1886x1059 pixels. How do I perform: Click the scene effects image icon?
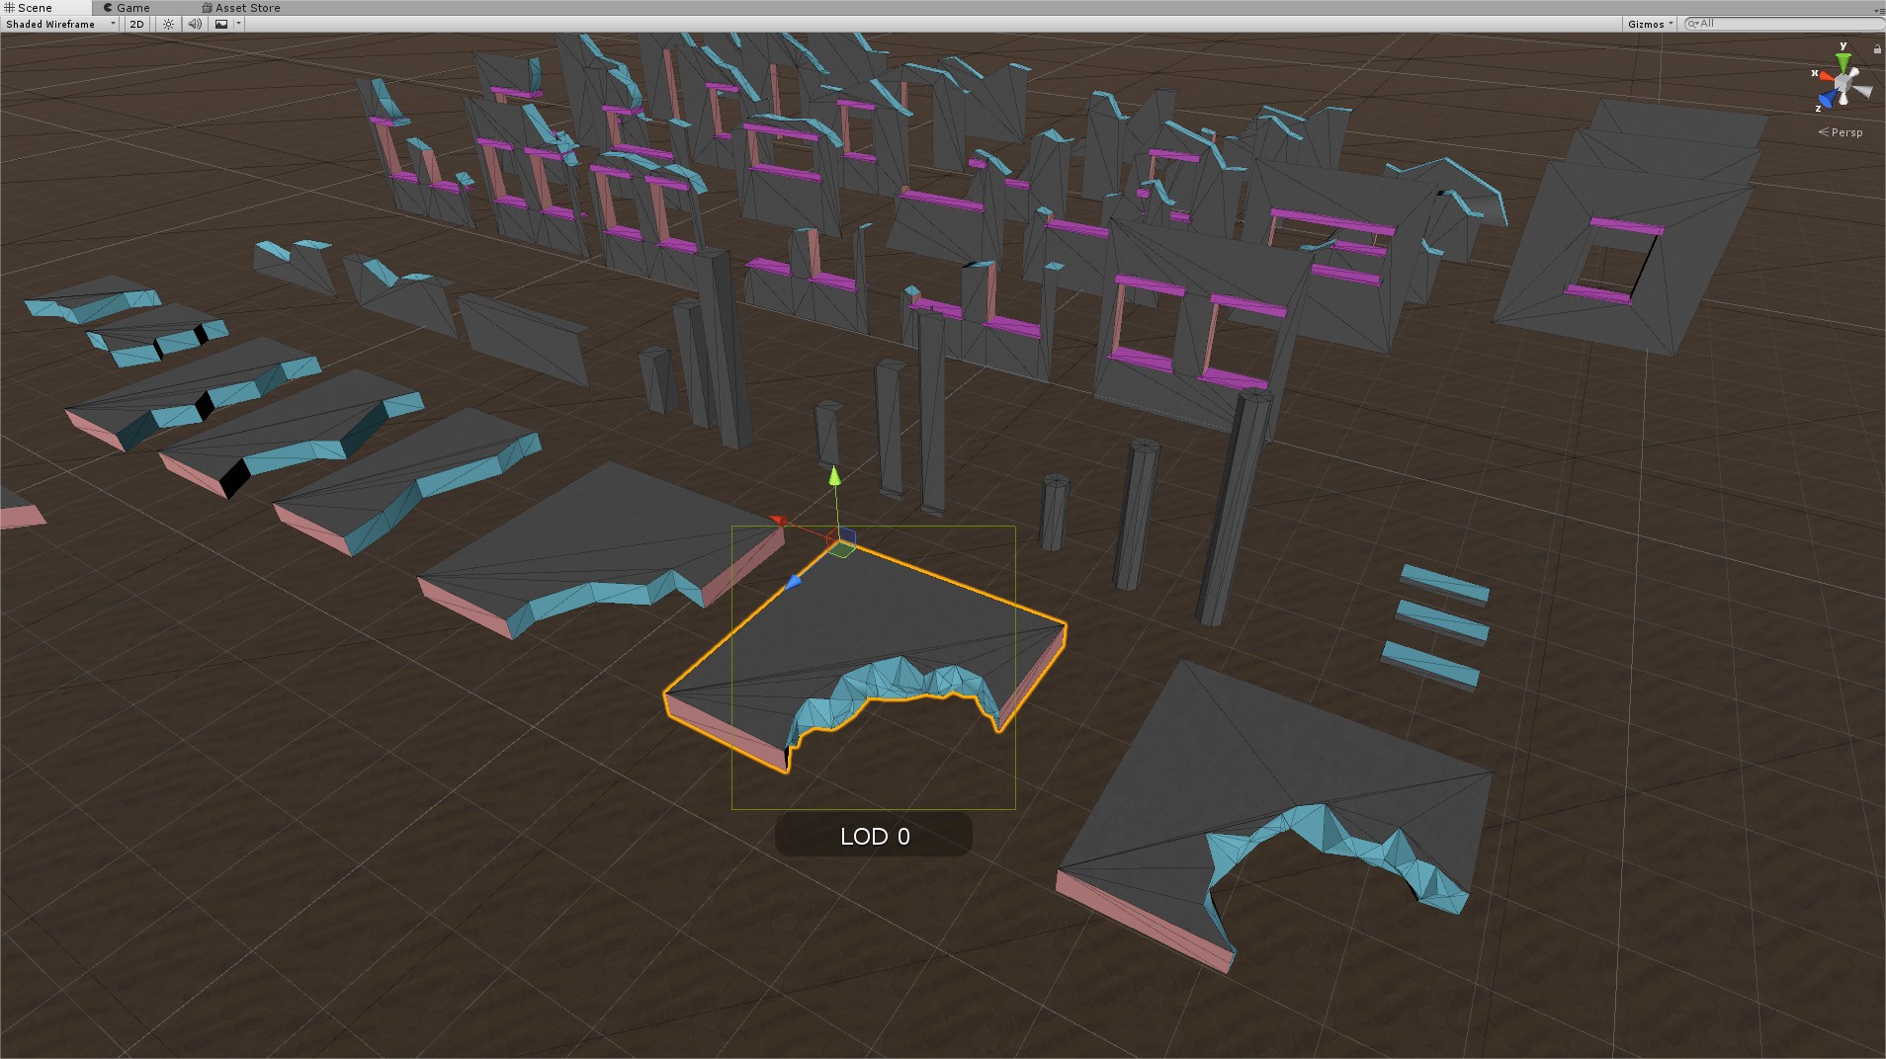pos(221,24)
